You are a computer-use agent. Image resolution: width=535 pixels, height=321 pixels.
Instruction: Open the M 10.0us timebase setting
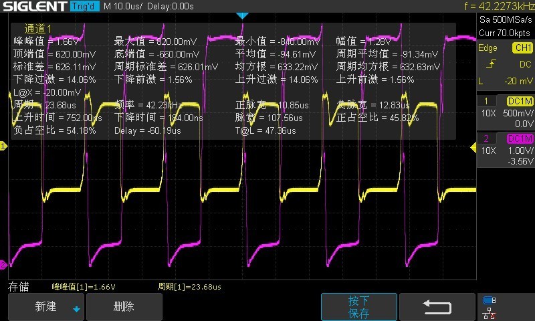coord(126,7)
